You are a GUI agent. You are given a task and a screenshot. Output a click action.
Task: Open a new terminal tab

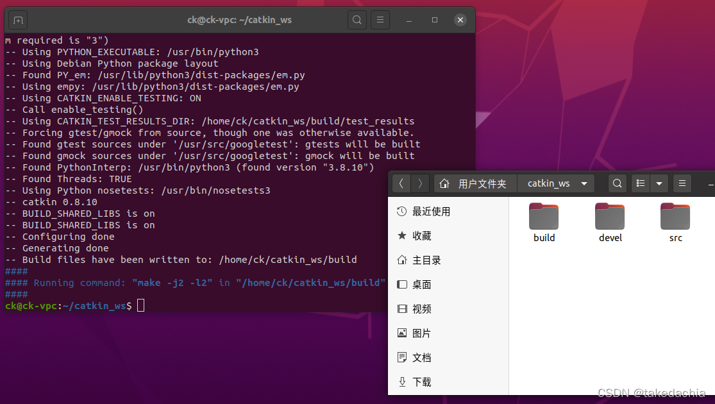click(19, 20)
